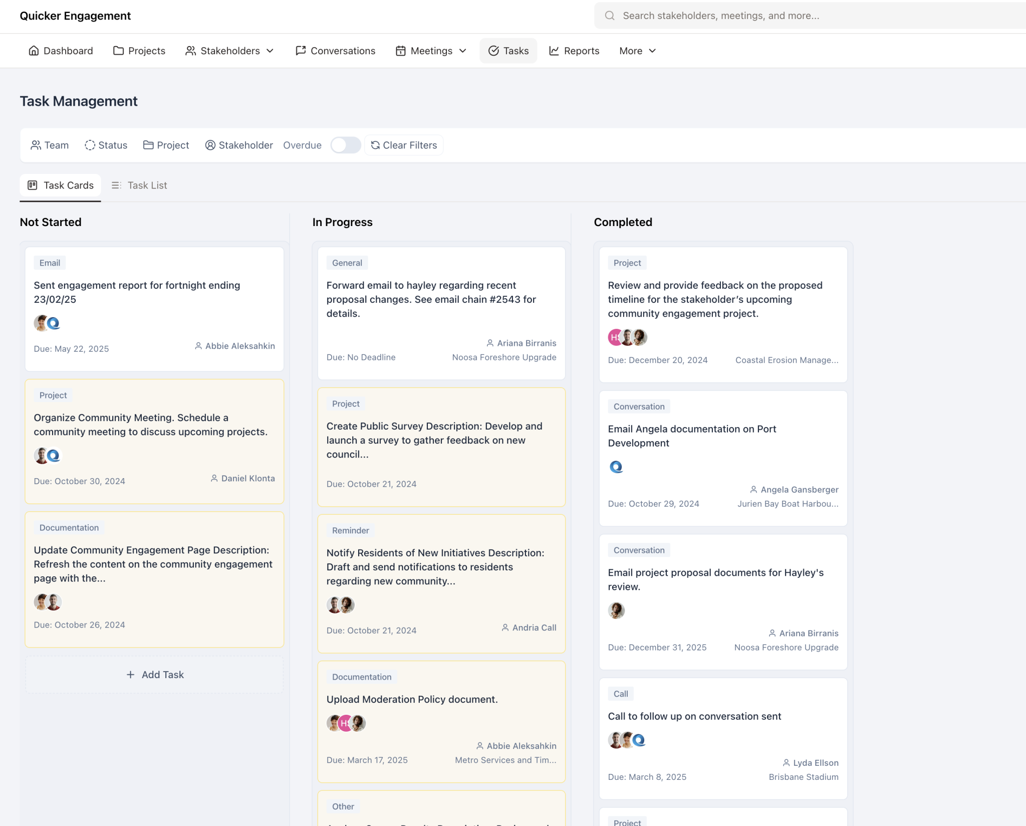
Task: Open the Team filter
Action: click(50, 145)
